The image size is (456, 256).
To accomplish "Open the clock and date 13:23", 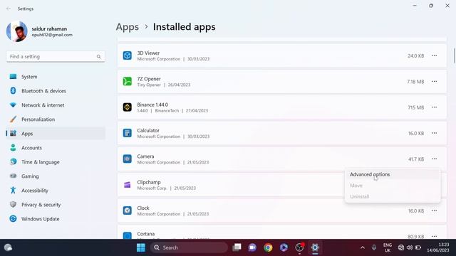I will click(438, 247).
